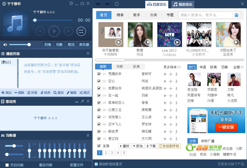Click 删除 in playlist toolbar
Image resolution: width=247 pixels, height=168 pixels.
19,93
